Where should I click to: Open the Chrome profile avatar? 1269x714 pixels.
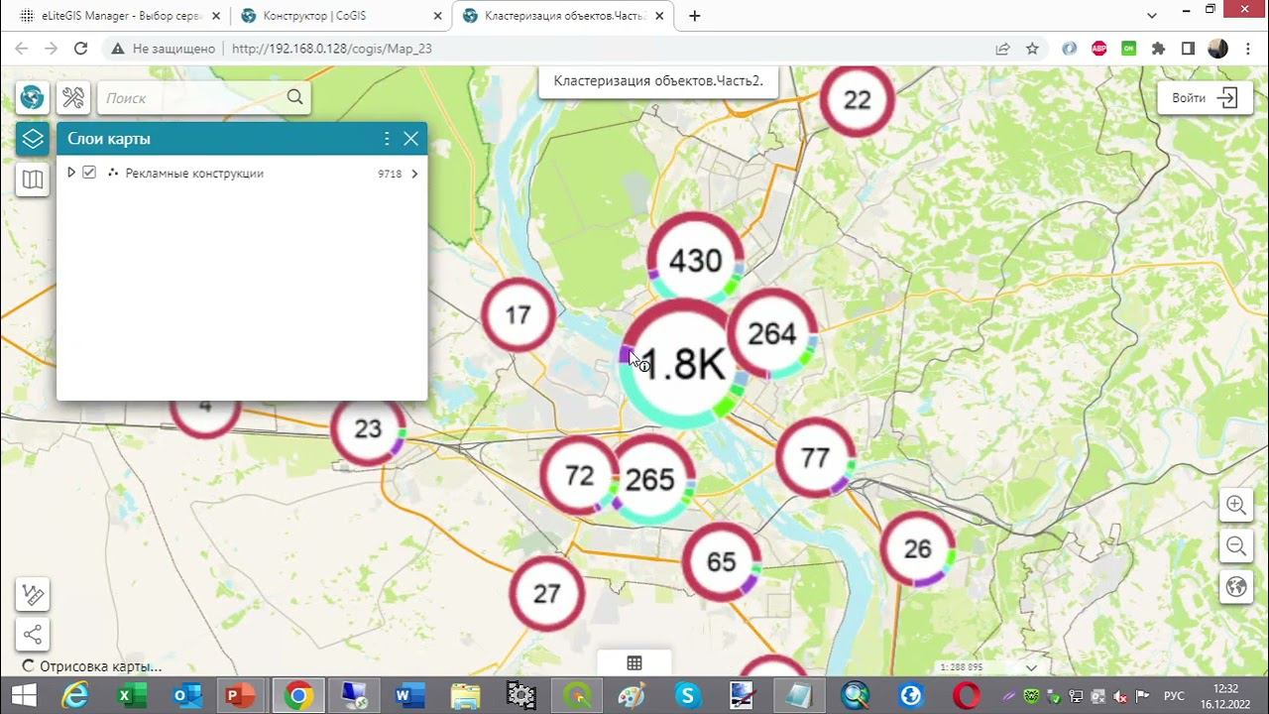1218,48
